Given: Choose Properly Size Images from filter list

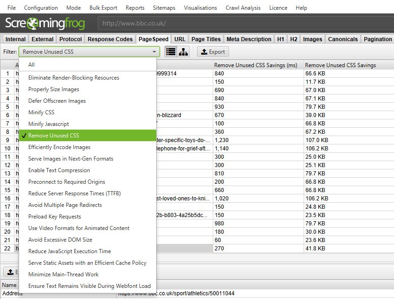Looking at the screenshot, I should pos(53,89).
